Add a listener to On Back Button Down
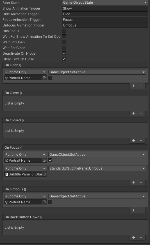This screenshot has width=150, height=245. 134,237
